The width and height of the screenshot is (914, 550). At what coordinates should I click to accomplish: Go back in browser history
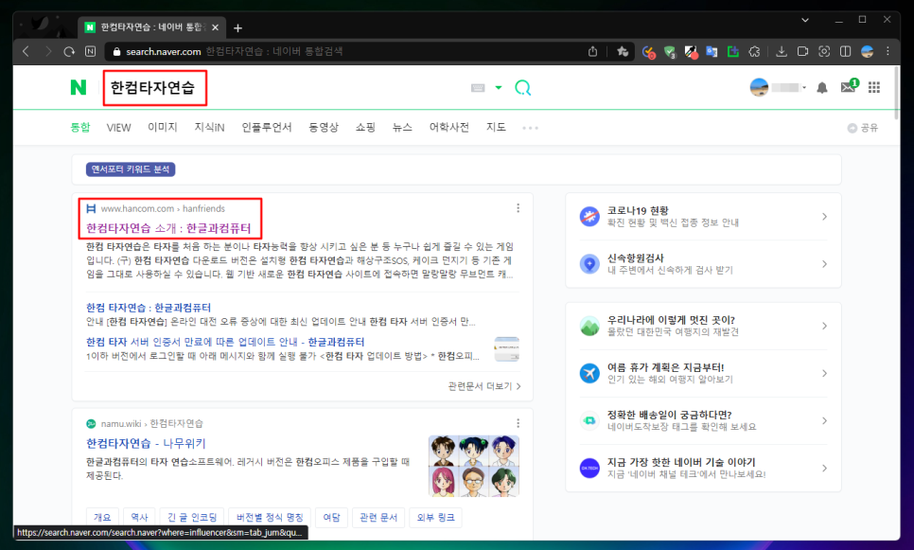tap(26, 51)
